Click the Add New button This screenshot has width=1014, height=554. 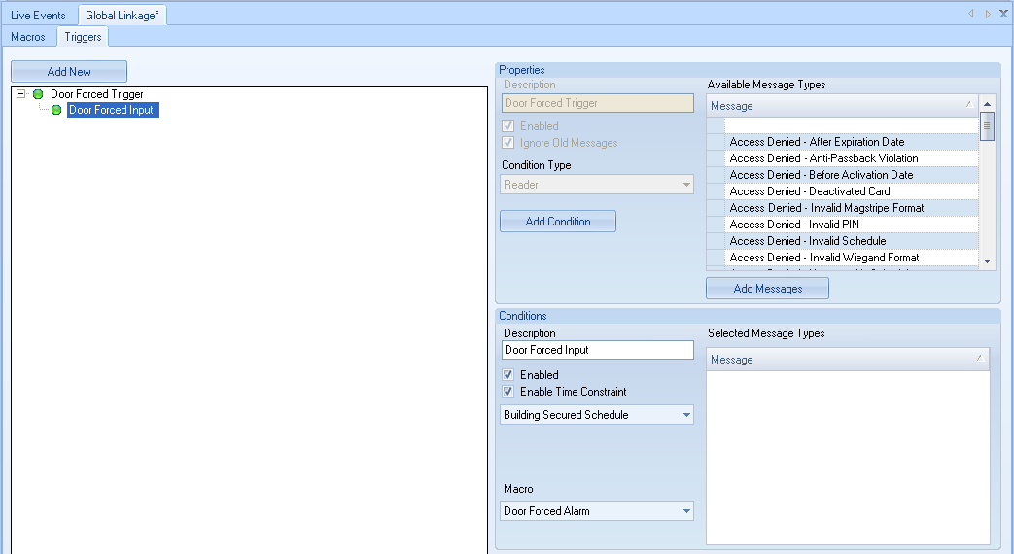tap(69, 72)
